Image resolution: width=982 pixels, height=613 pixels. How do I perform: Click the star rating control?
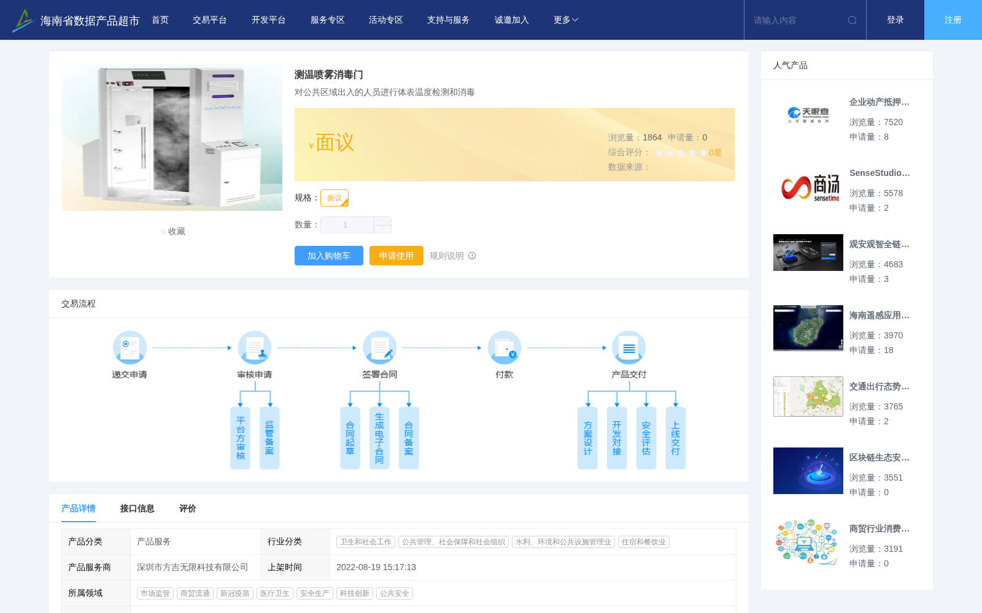point(681,153)
